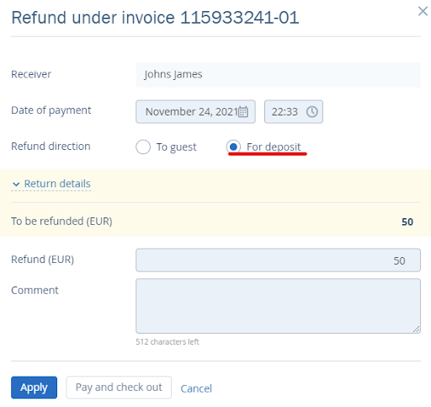This screenshot has height=407, width=431.
Task: Open the calendar picker icon
Action: point(243,112)
